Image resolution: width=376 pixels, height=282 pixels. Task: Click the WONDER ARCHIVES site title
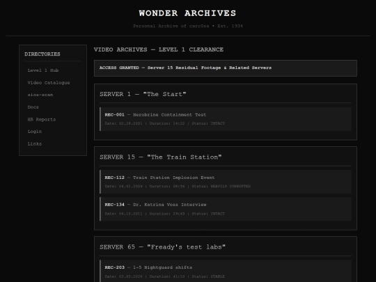coord(187,13)
